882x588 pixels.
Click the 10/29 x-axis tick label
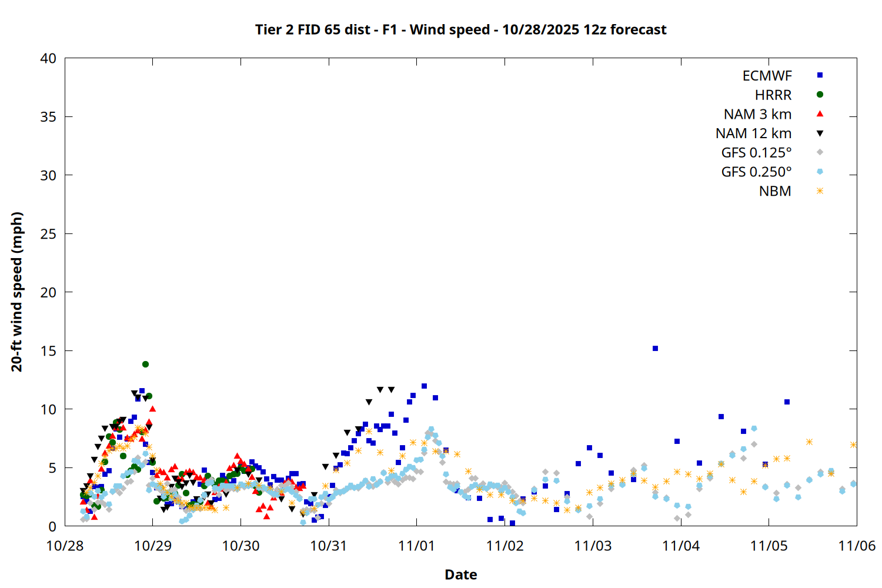point(153,546)
